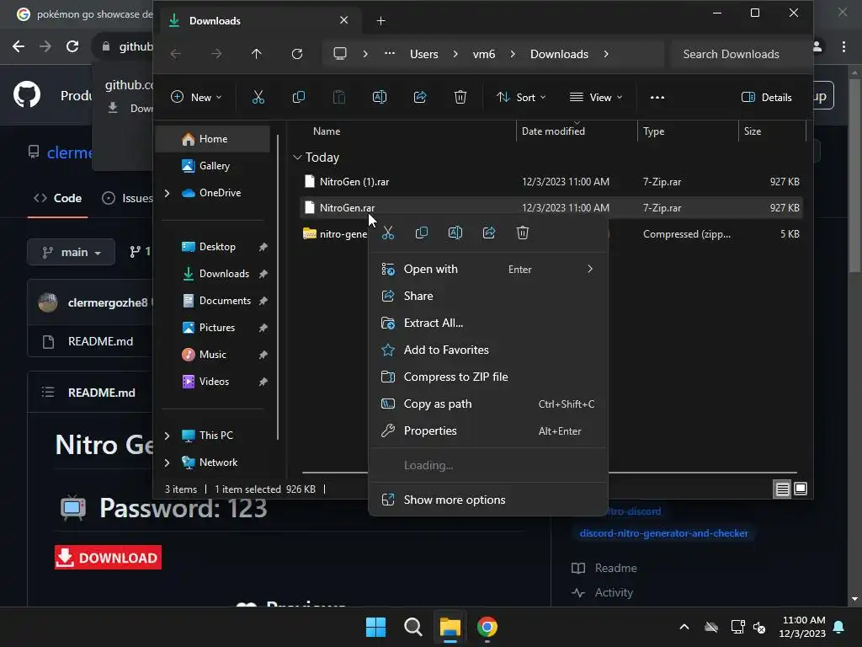
Task: Click Copy icon in Explorer toolbar
Action: coord(299,98)
